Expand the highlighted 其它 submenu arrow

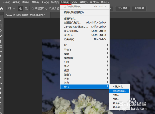(x=108, y=86)
